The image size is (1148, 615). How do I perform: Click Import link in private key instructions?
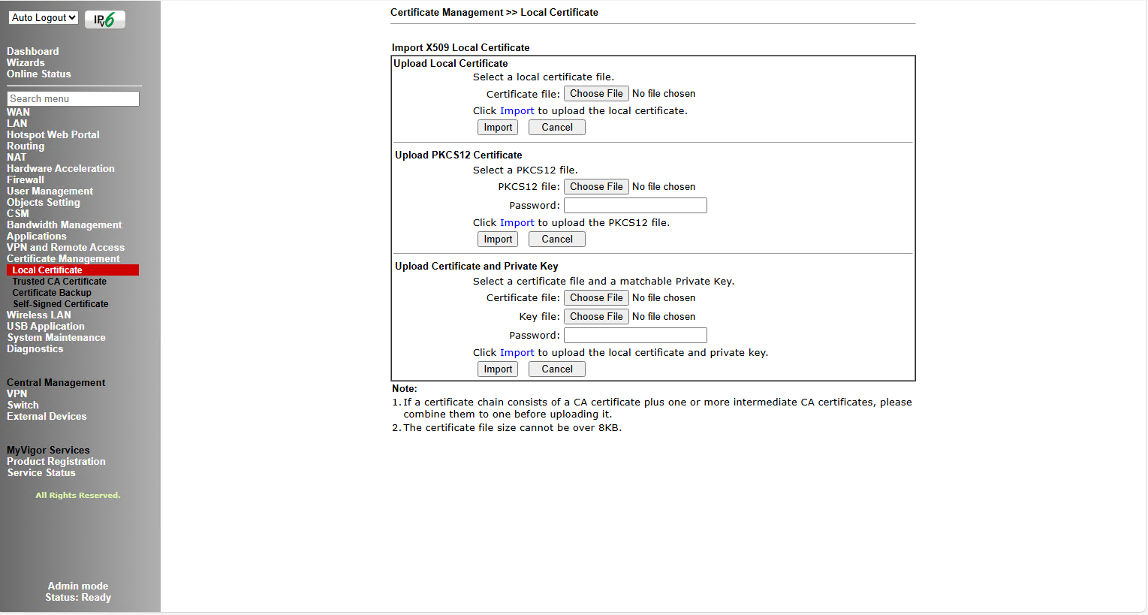[x=517, y=352]
